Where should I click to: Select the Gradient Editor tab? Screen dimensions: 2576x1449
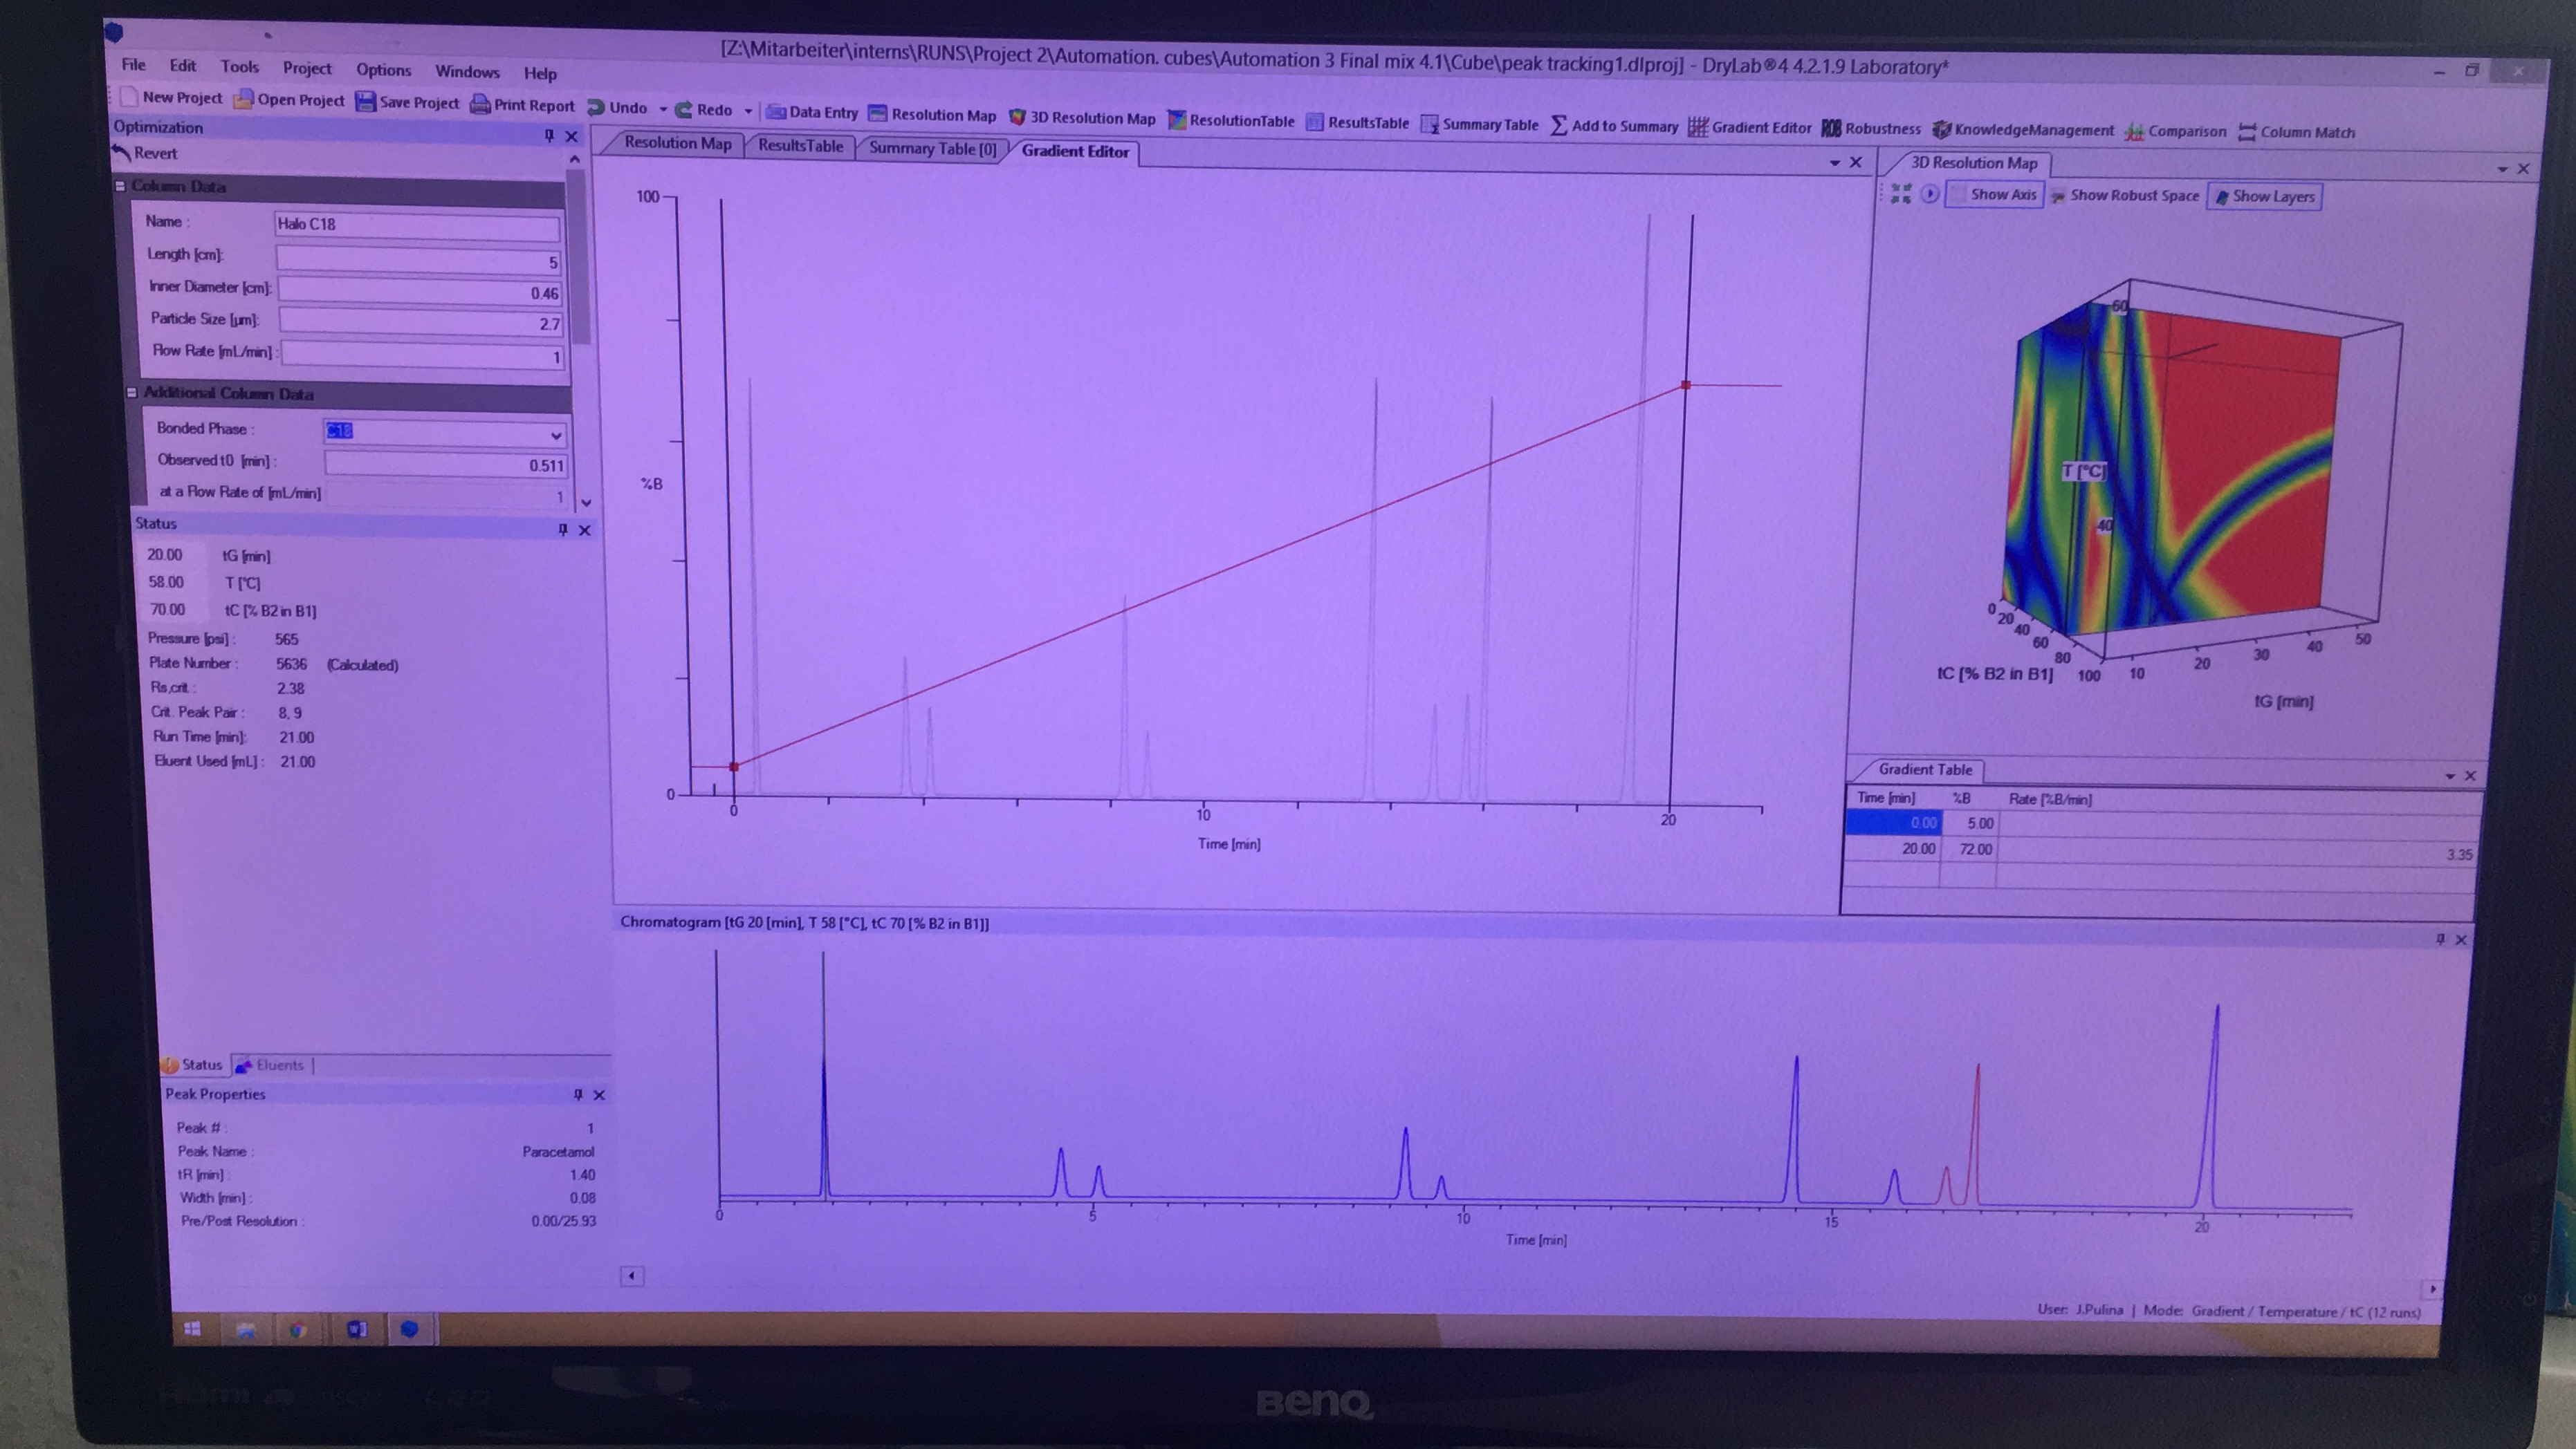pyautogui.click(x=1074, y=152)
